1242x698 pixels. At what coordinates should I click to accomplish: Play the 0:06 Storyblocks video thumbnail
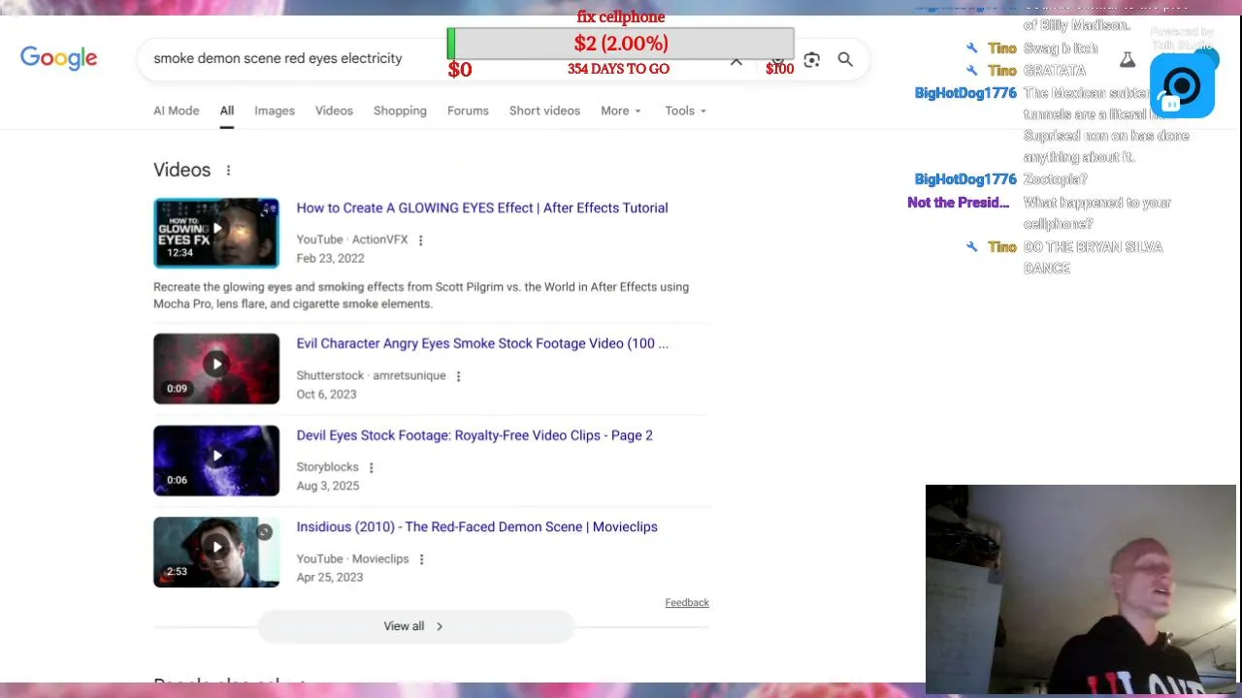(216, 460)
